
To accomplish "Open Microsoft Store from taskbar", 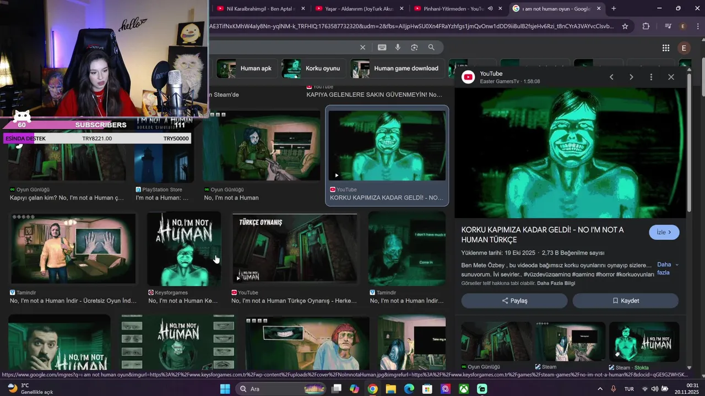I will 427,389.
